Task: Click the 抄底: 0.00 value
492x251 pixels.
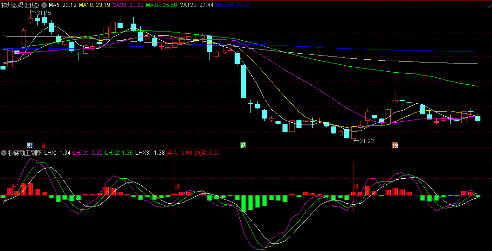Action: click(207, 153)
